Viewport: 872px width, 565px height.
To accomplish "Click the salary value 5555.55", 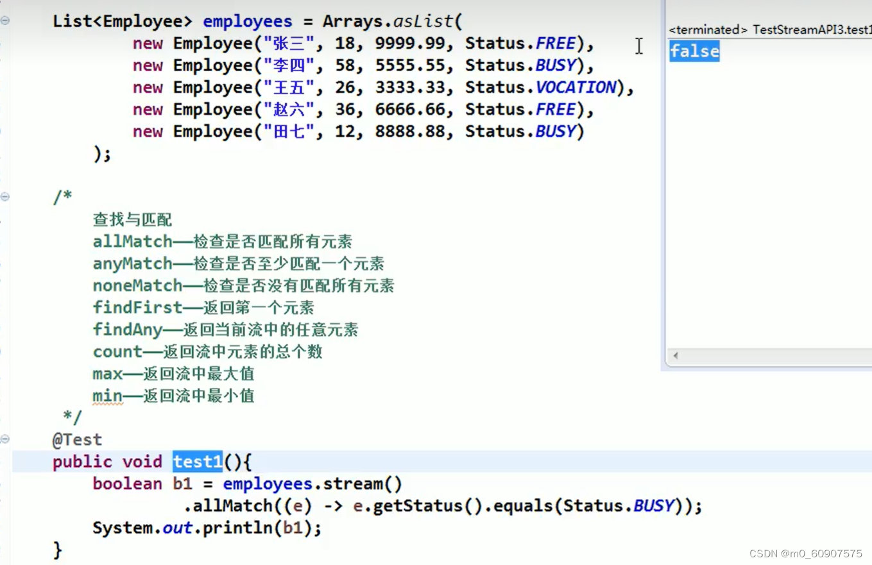I will (410, 65).
